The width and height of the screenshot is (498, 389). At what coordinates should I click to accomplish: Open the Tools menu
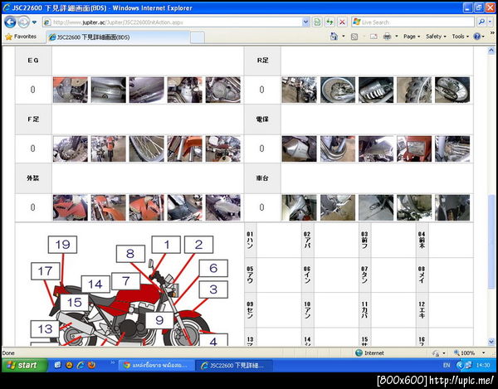[460, 36]
